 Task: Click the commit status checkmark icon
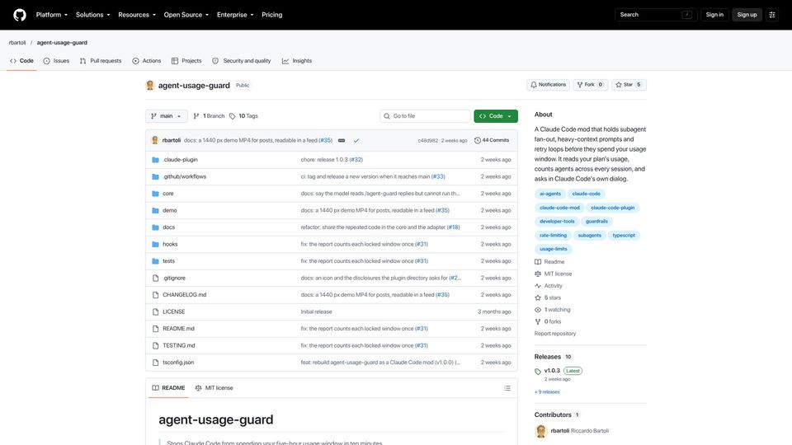click(356, 140)
